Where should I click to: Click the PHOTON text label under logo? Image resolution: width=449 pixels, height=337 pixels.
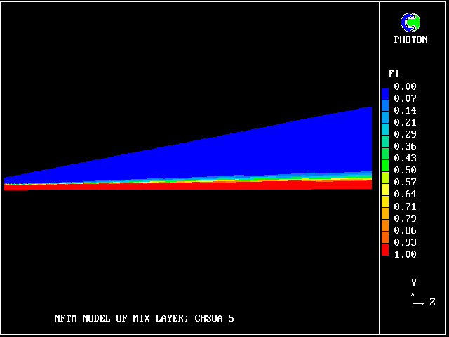point(410,40)
